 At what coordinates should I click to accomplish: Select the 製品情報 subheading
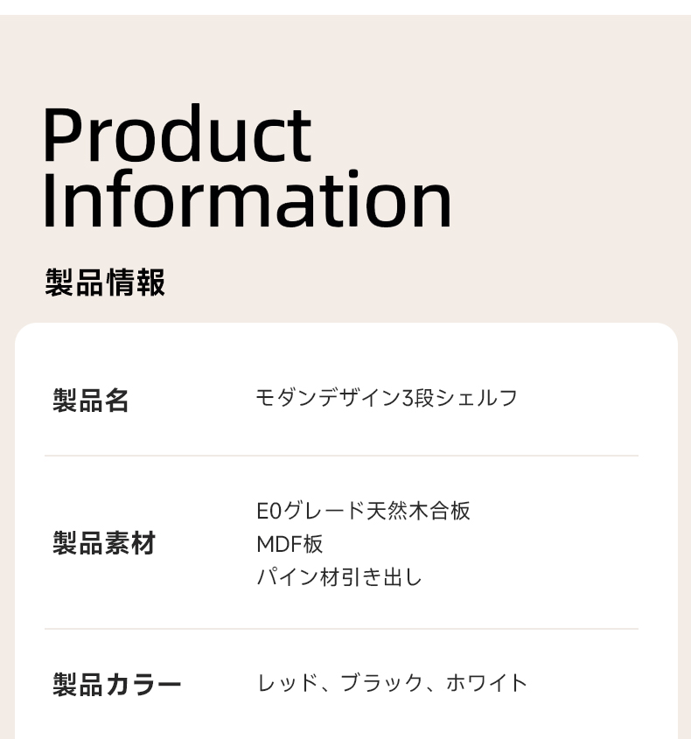pos(105,282)
